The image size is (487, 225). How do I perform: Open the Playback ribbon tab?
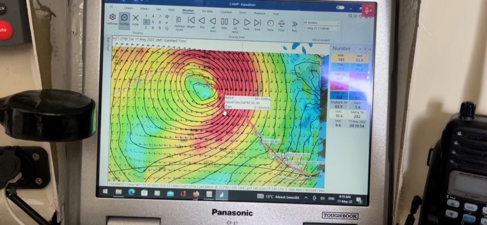[260, 13]
